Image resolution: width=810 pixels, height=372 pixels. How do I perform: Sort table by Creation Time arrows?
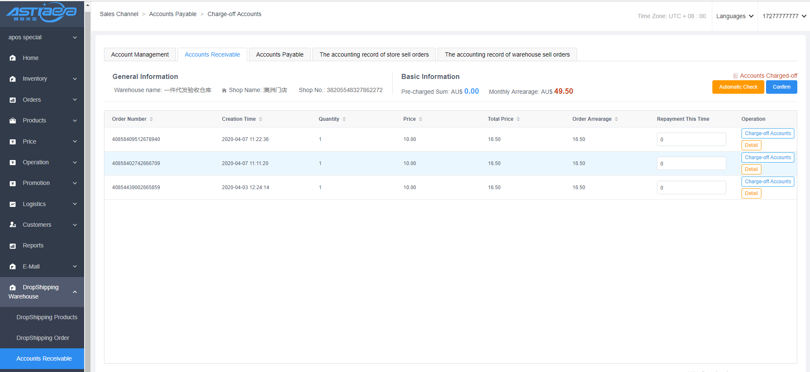pos(260,119)
